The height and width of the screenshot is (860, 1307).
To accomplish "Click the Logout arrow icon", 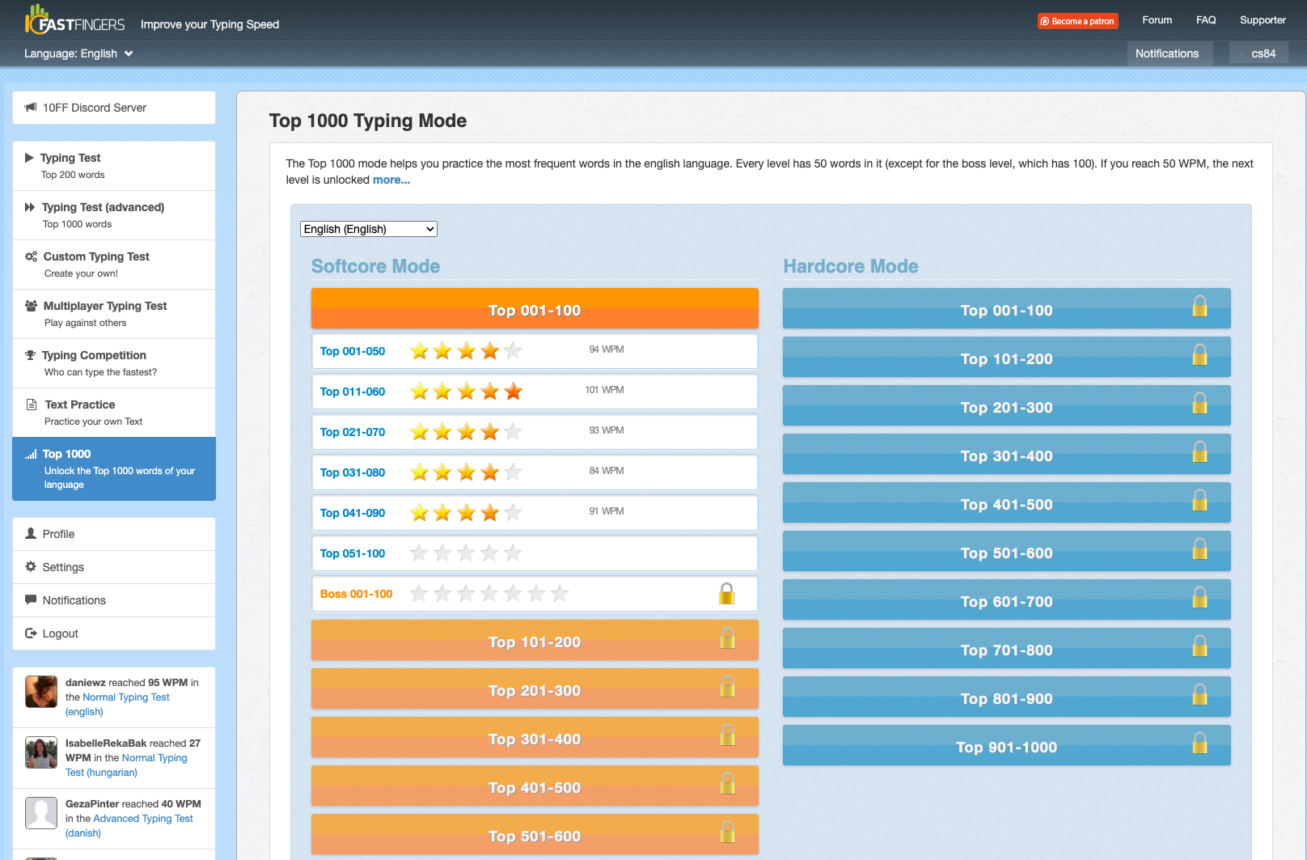I will (x=31, y=633).
